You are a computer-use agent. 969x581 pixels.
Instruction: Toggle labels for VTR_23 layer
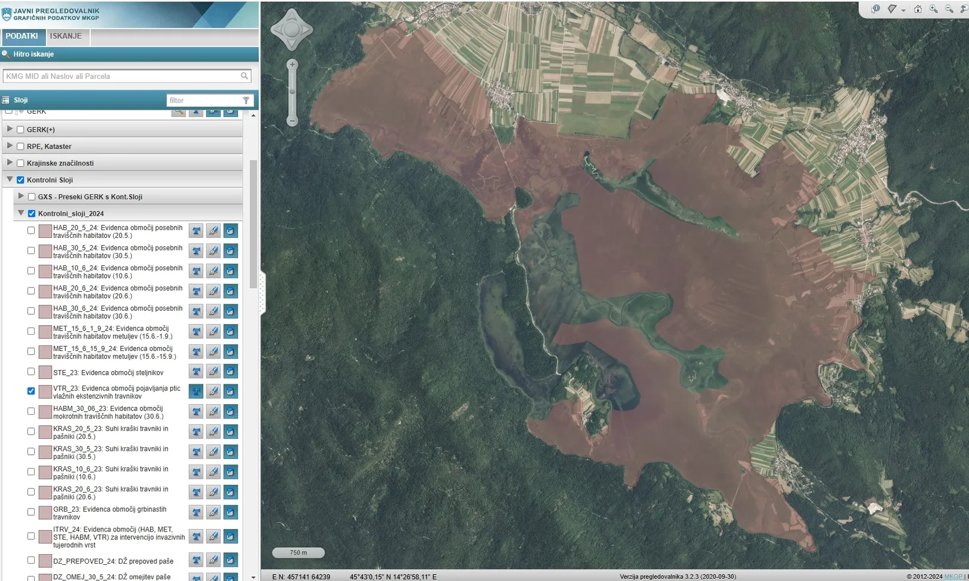click(196, 392)
